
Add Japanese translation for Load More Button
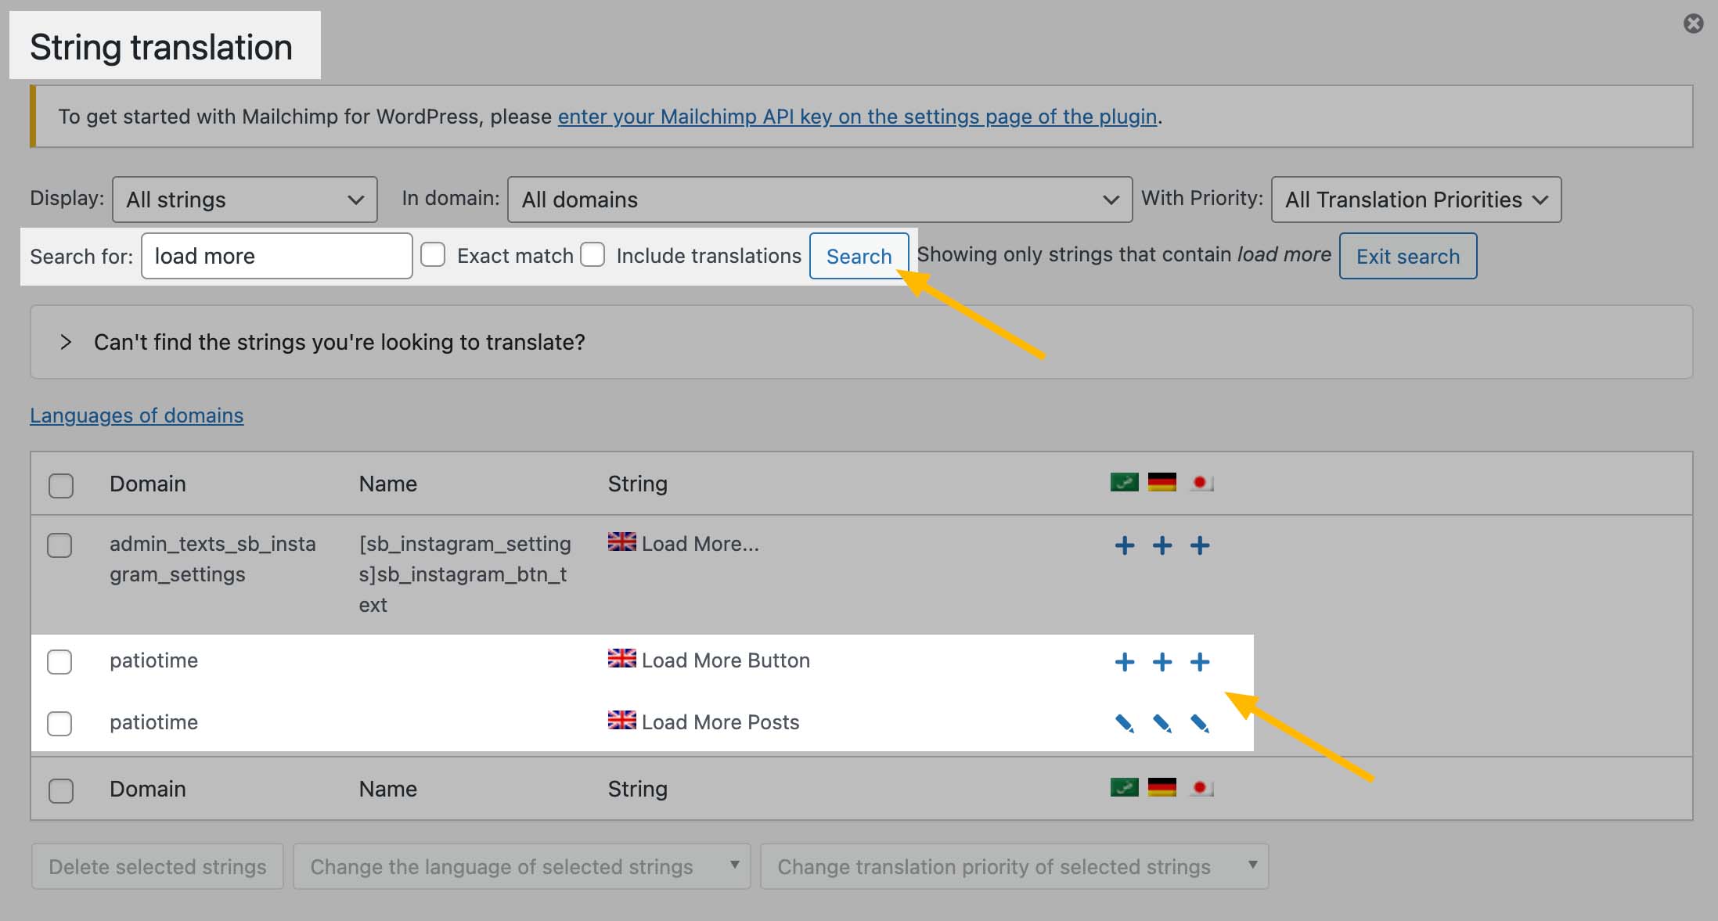click(1199, 662)
